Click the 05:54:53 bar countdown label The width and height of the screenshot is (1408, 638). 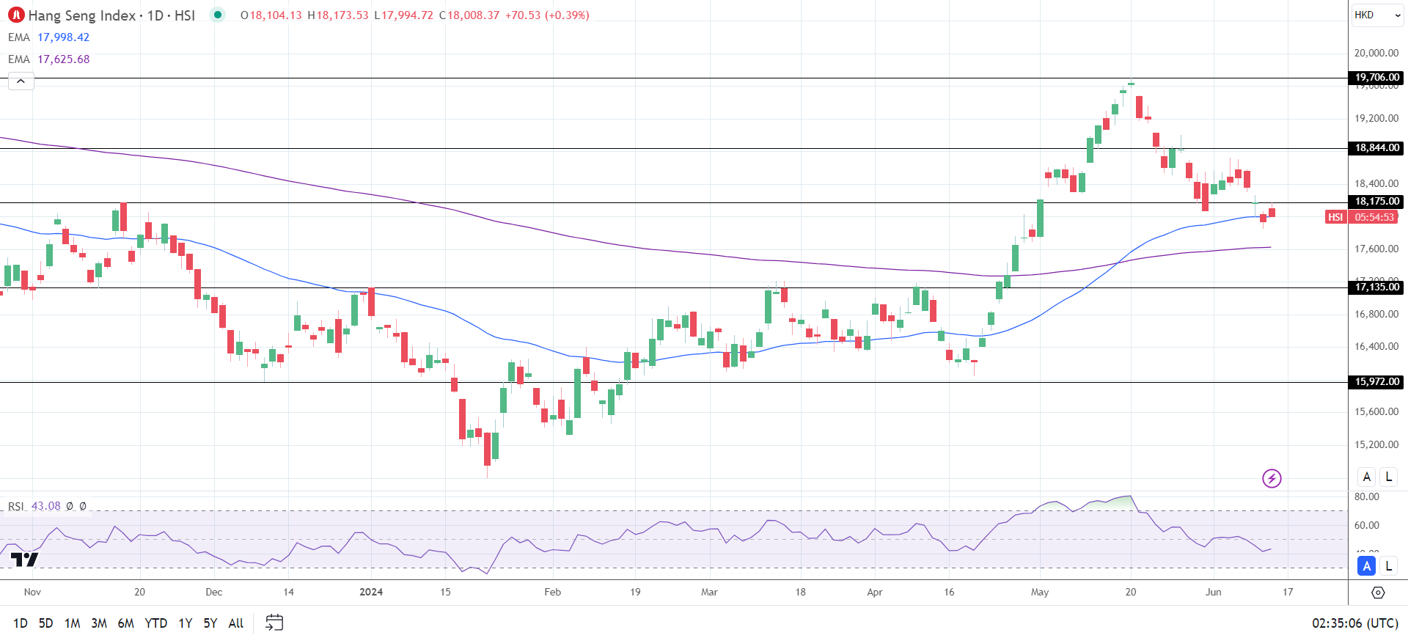[1374, 217]
